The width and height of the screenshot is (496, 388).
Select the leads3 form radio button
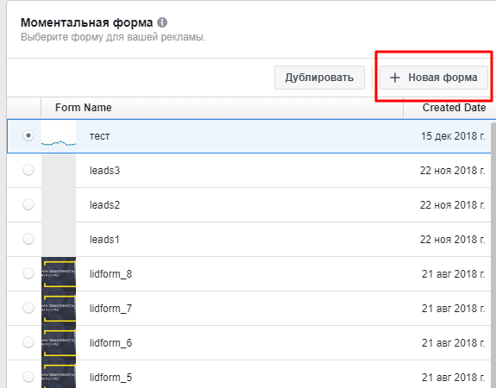pos(28,170)
